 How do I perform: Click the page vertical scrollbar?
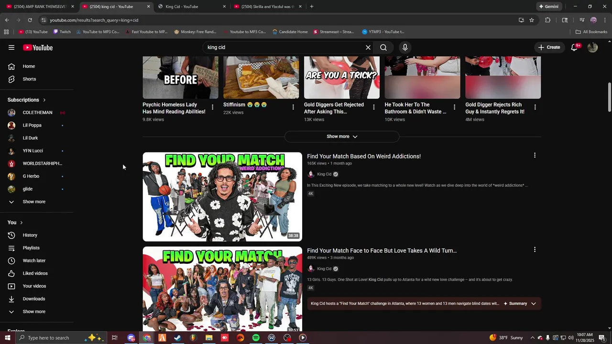[x=609, y=98]
